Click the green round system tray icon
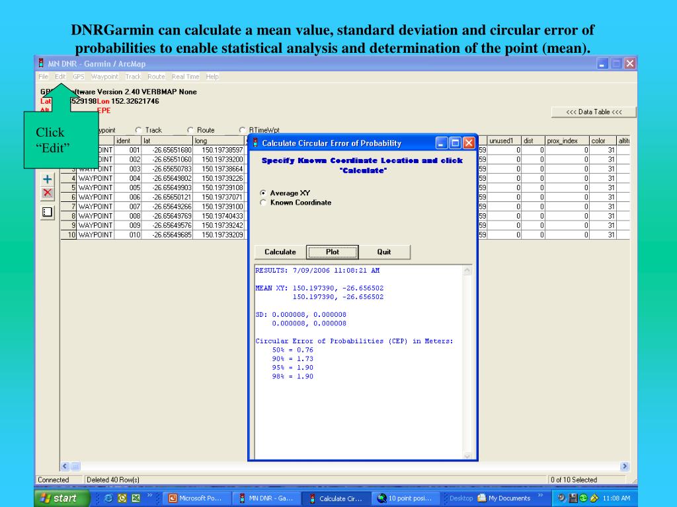This screenshot has width=677, height=507. point(584,498)
